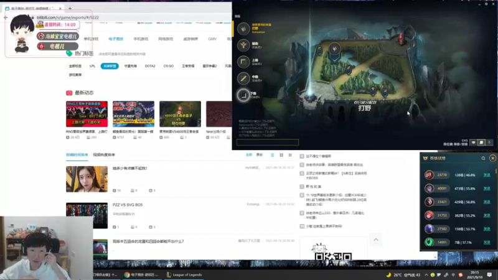Viewport: 498px width, 280px height.
Task: Select the jungle role icon in the player list
Action: click(243, 29)
